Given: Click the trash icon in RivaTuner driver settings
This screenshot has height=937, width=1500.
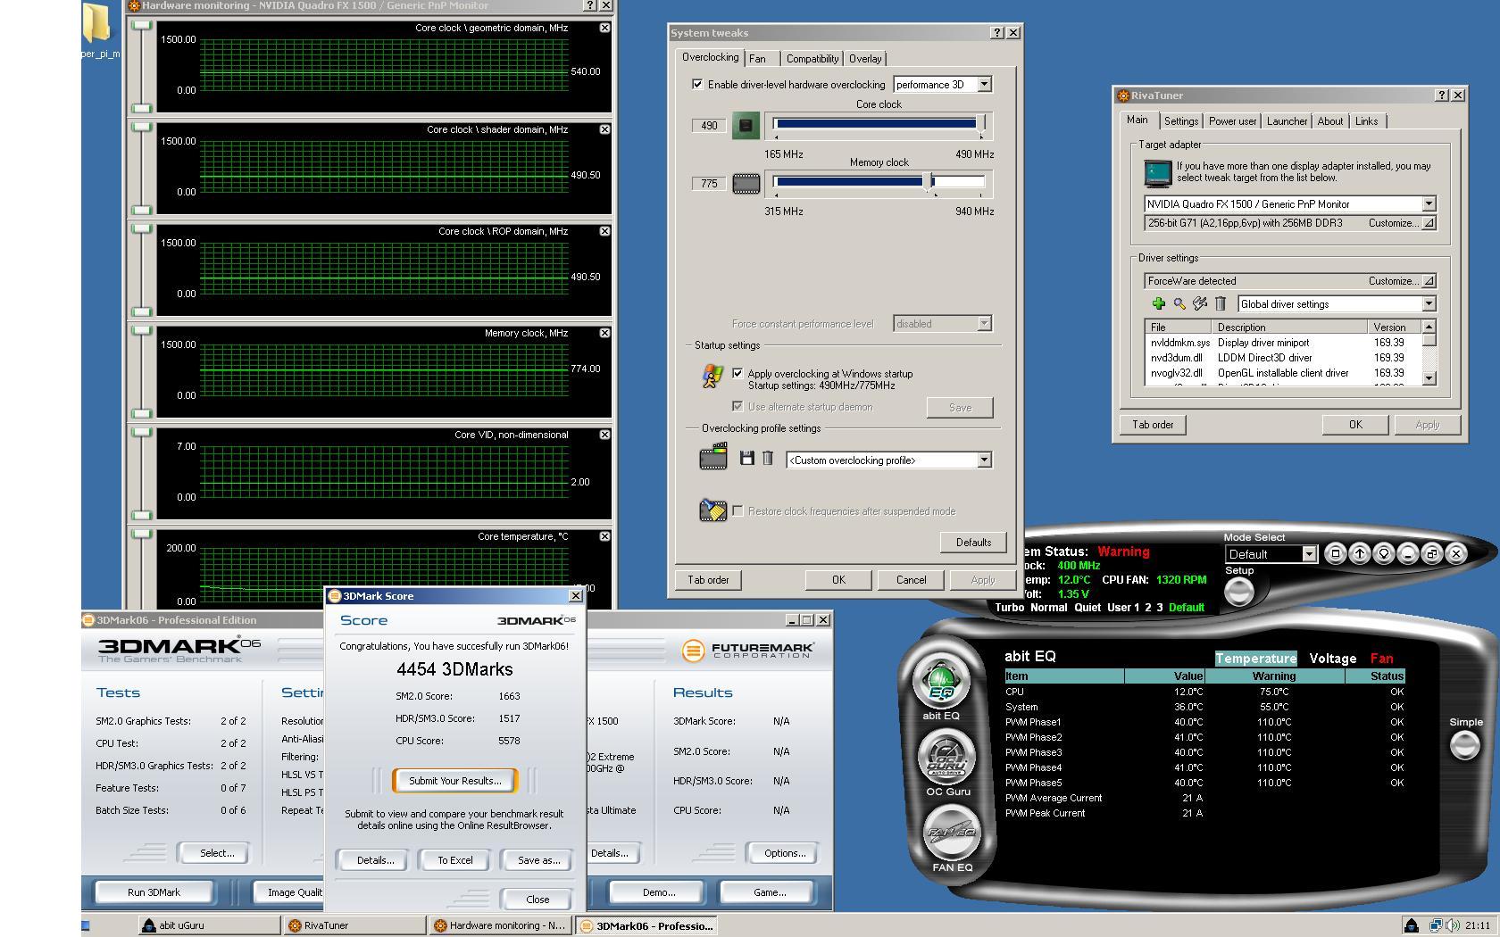Looking at the screenshot, I should point(1221,303).
